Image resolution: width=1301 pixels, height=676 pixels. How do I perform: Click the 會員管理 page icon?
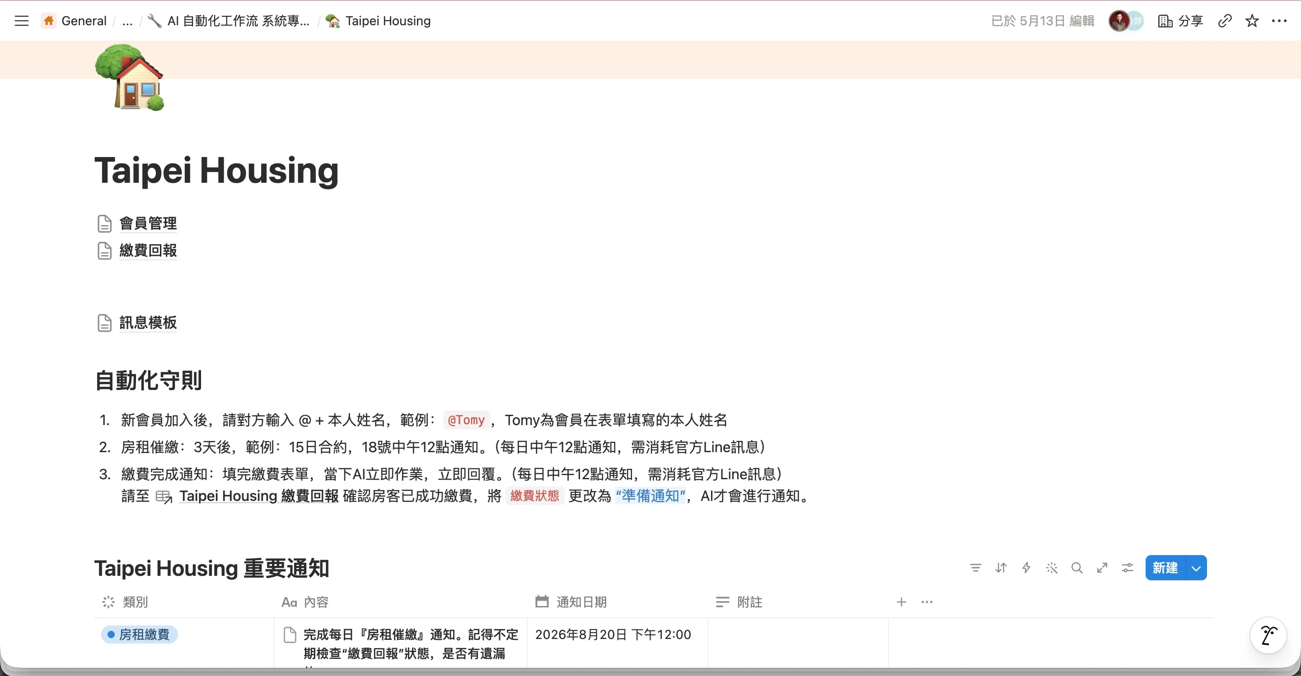[104, 223]
